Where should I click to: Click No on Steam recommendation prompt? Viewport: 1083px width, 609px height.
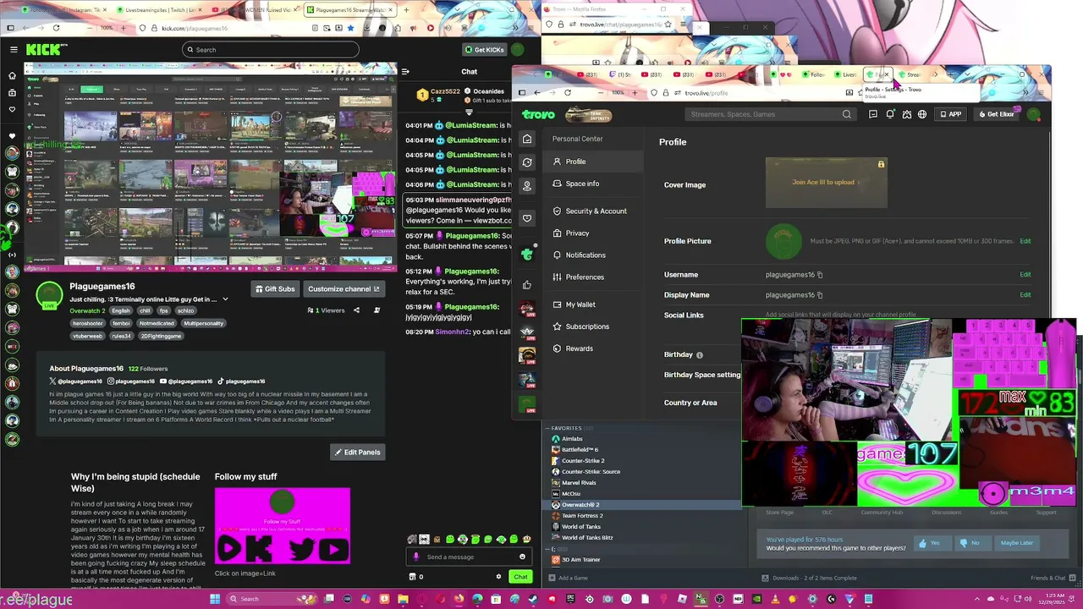(x=970, y=543)
